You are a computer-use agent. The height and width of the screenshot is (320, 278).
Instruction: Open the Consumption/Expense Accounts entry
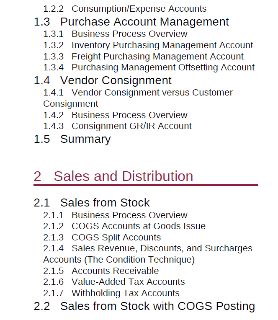coord(125,9)
